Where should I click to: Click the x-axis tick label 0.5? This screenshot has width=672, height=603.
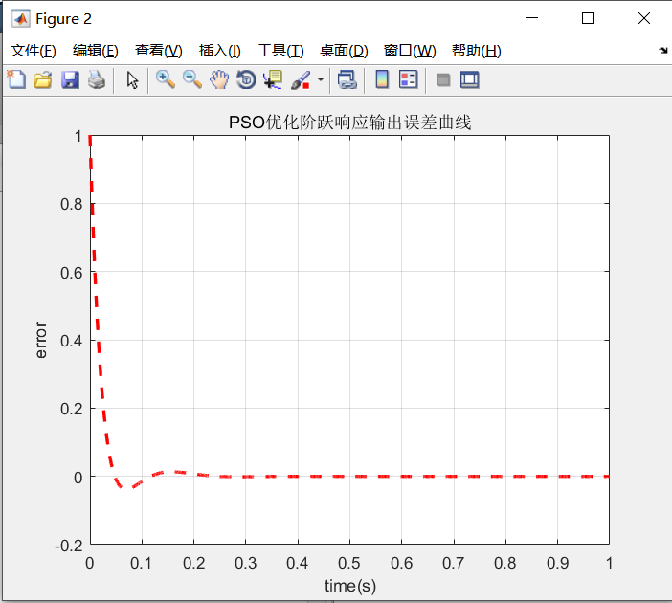[x=349, y=563]
